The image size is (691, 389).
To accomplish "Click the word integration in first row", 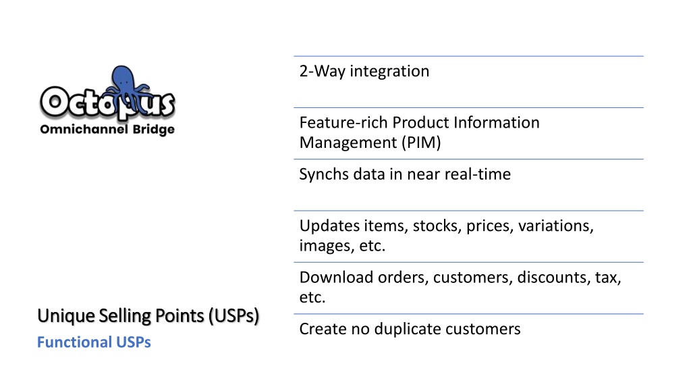I will click(x=389, y=72).
